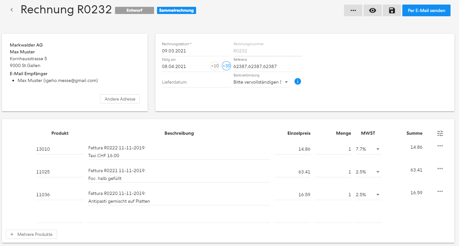
Task: Select the +10 days due date option
Action: click(x=215, y=66)
